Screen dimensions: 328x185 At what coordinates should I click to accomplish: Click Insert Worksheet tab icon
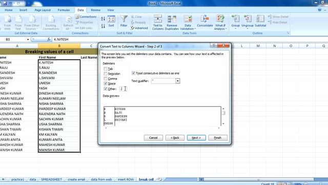pyautogui.click(x=160, y=179)
